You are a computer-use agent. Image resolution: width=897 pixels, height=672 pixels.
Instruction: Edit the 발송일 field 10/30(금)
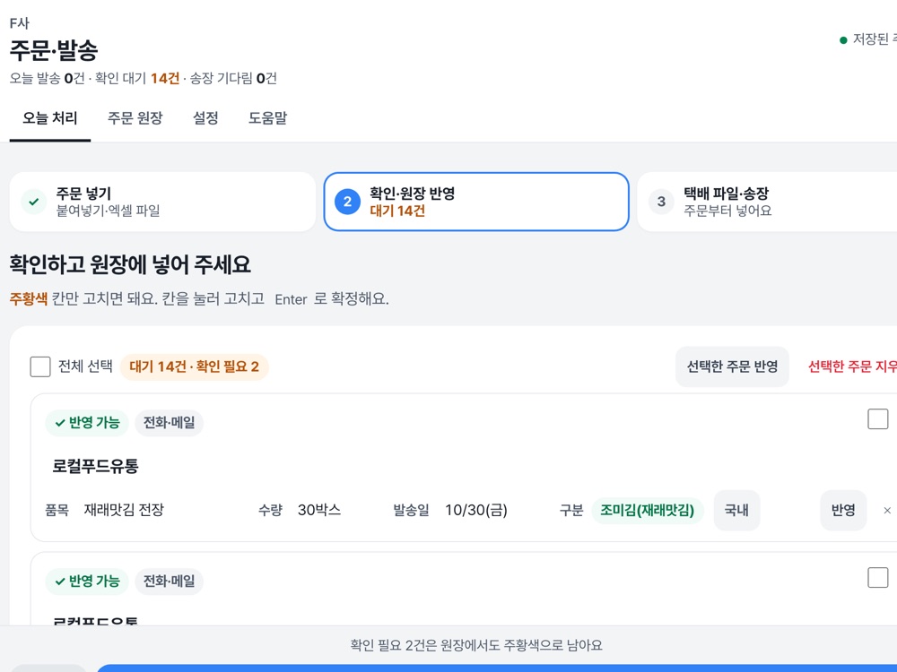click(x=476, y=510)
